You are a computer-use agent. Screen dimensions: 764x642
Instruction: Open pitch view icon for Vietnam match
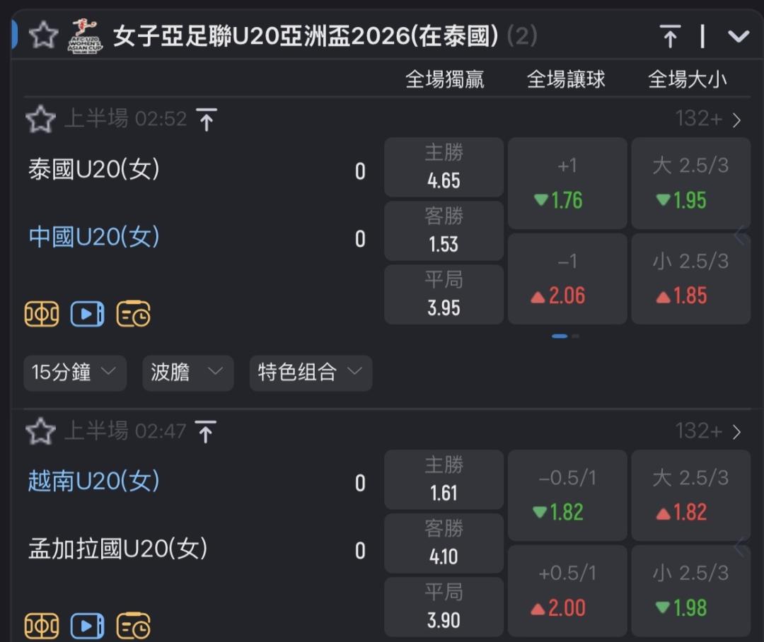42,626
